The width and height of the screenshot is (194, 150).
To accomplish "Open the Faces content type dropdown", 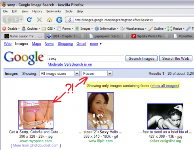I will point(97,74).
